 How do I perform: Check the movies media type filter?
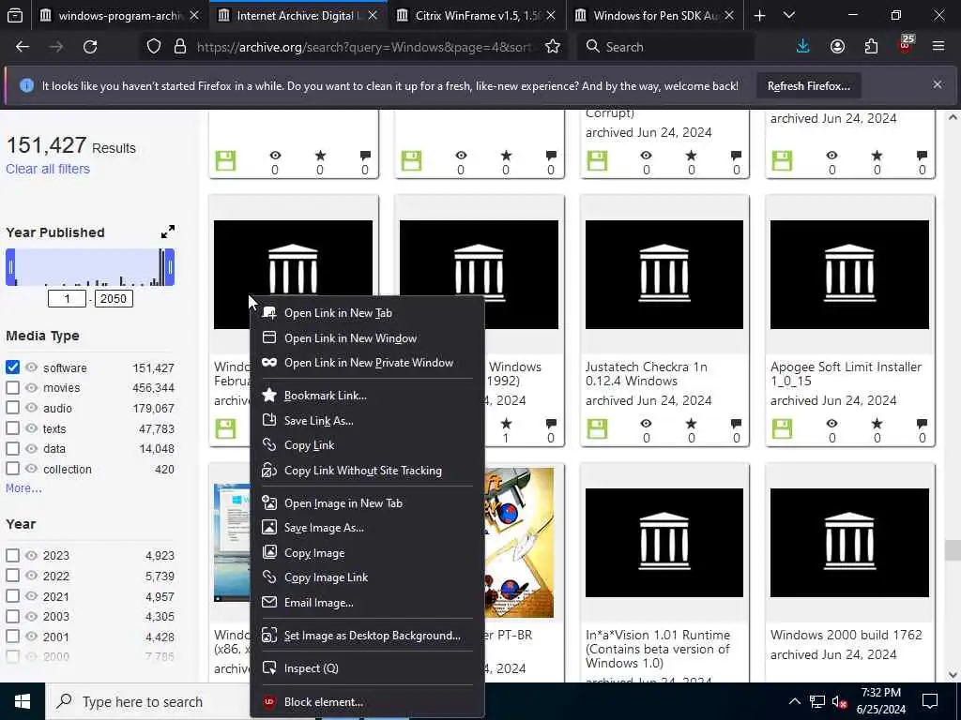tap(12, 387)
